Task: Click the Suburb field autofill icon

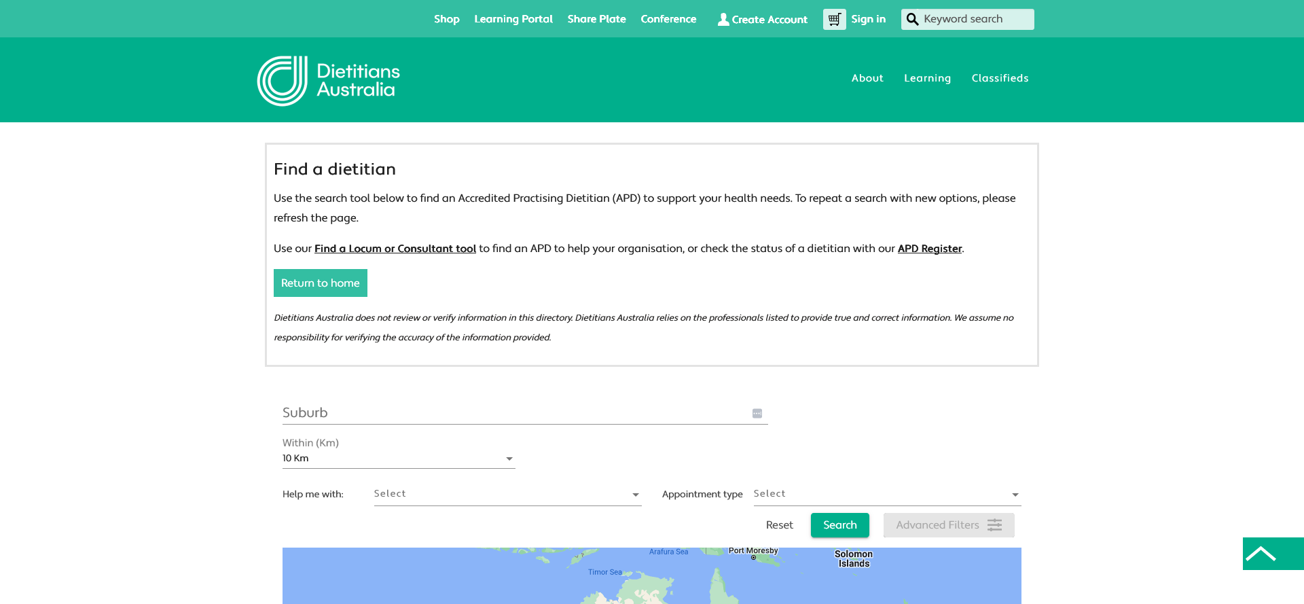Action: [x=757, y=414]
